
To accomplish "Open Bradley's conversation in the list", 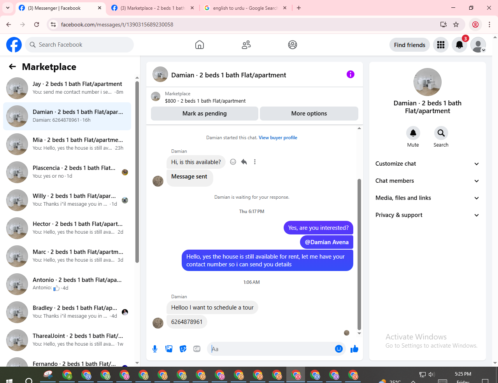I will point(67,312).
